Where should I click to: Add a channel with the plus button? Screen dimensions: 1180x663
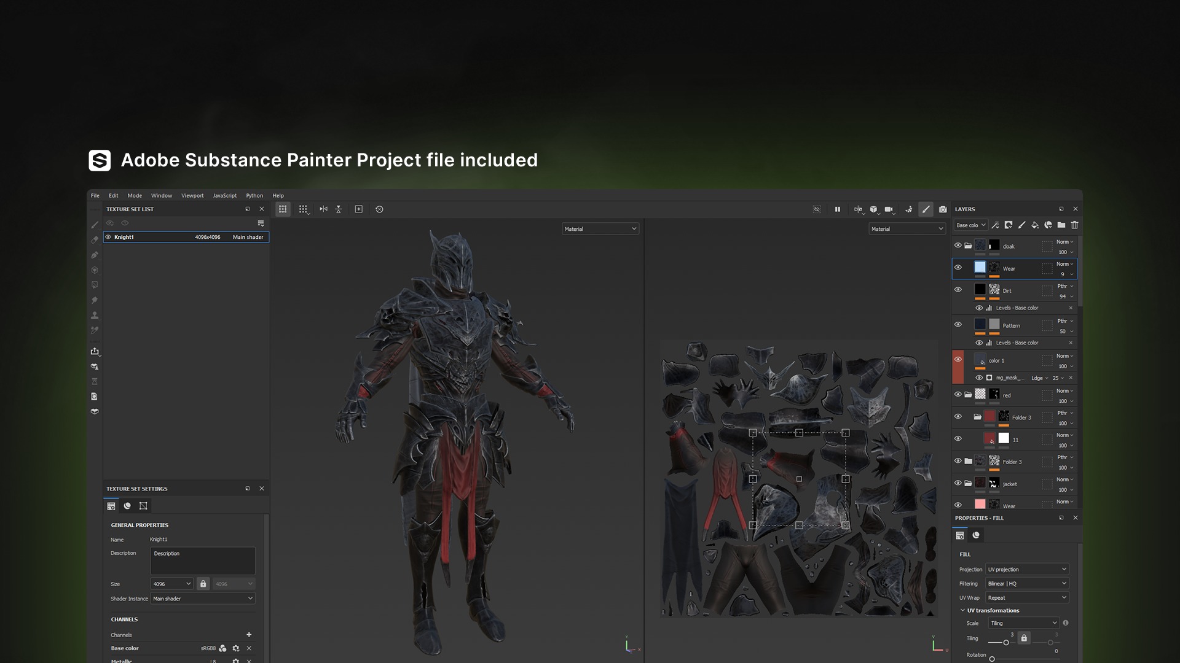(249, 635)
